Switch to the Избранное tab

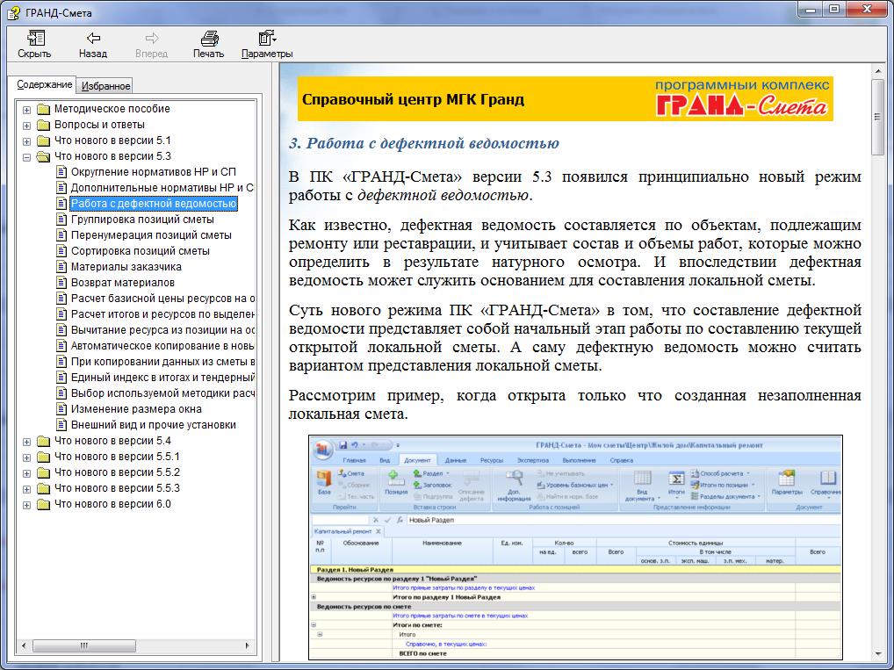(105, 86)
